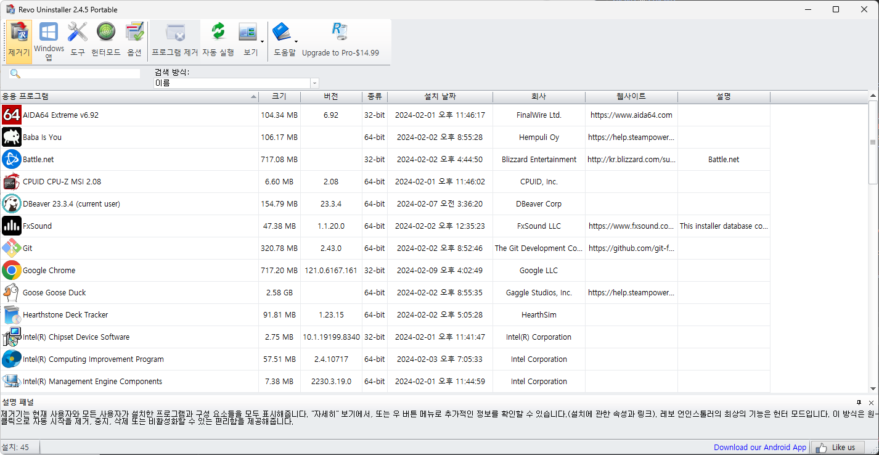Click the Git program icon

click(12, 248)
